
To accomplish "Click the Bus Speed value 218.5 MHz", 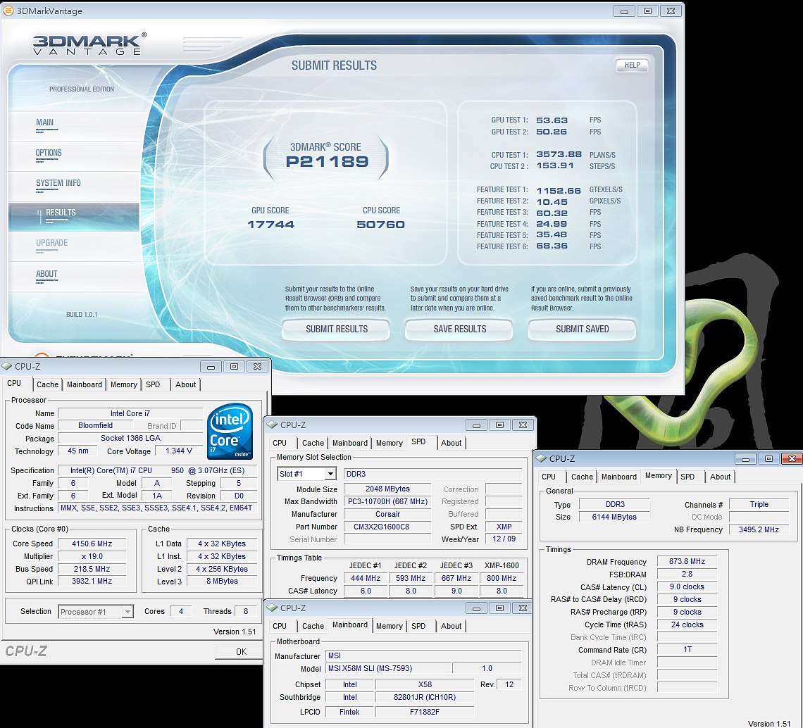I will click(92, 569).
